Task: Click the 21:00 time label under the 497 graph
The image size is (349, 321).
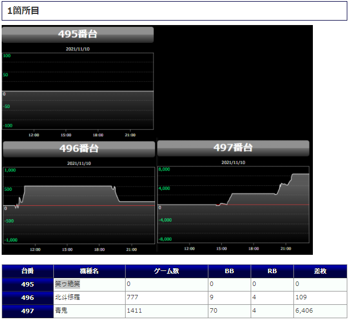Action: [x=286, y=249]
